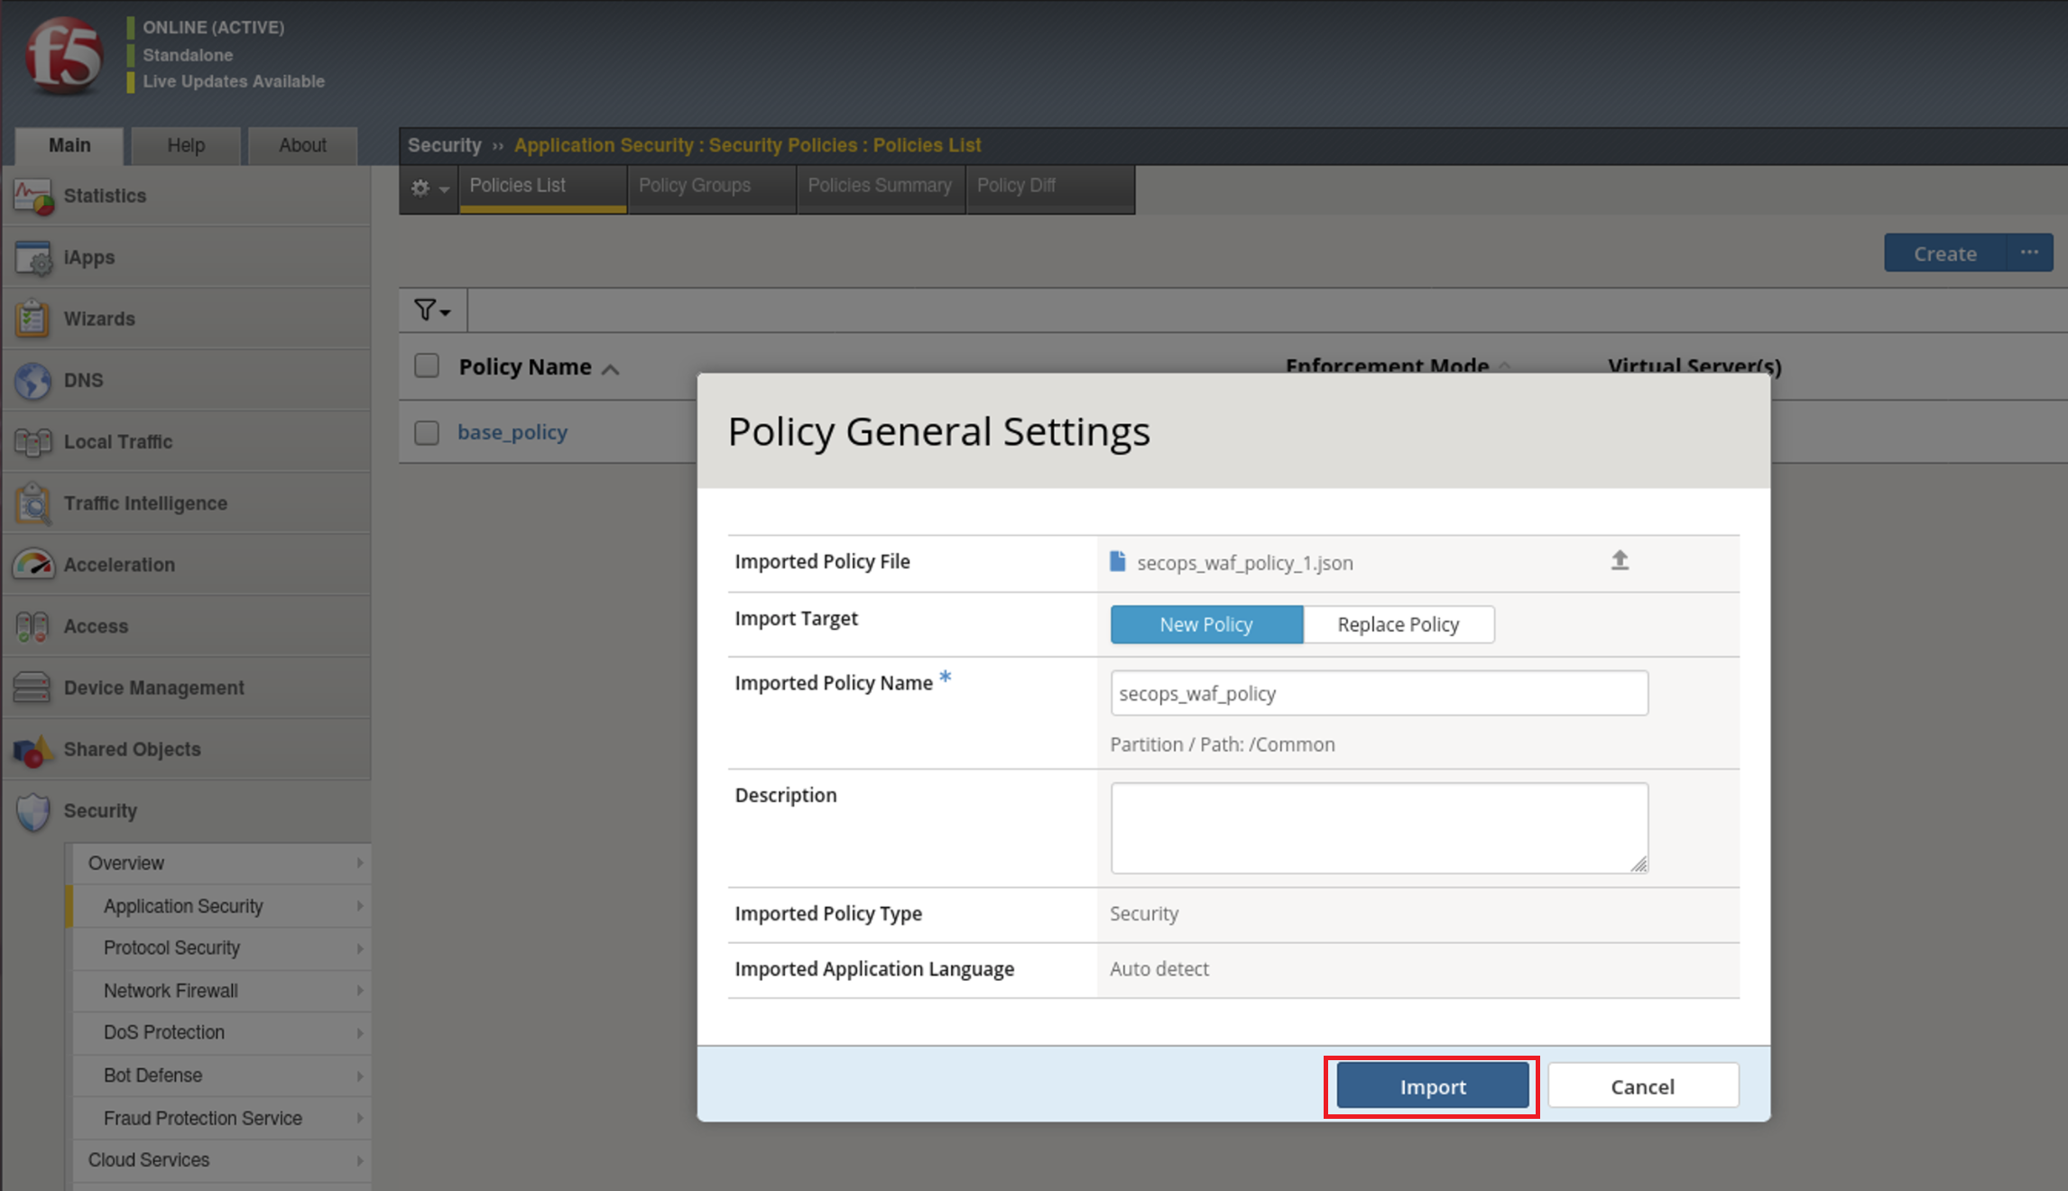Expand Network Firewall submenu
Image resolution: width=2068 pixels, height=1191 pixels.
[x=360, y=991]
